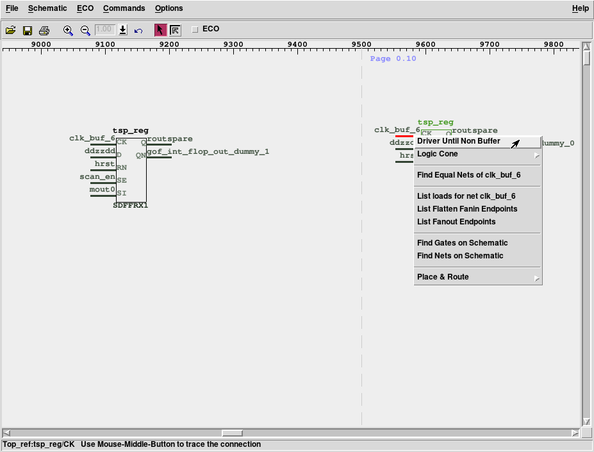The height and width of the screenshot is (452, 594).
Task: Click the zoom factor input field
Action: [104, 29]
